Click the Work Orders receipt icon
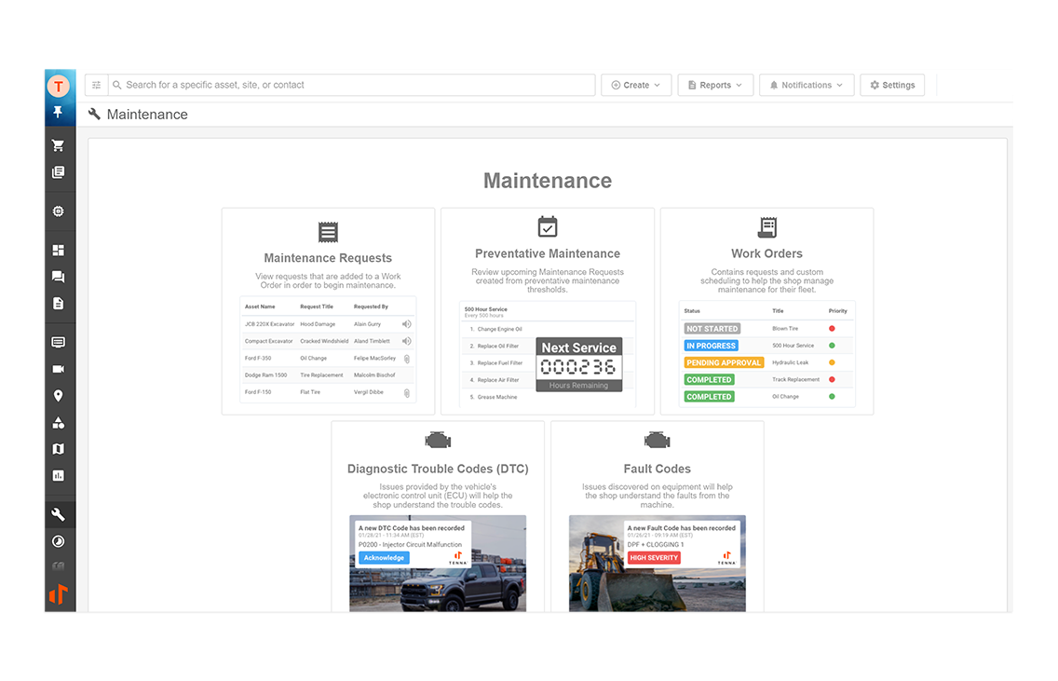The height and width of the screenshot is (681, 1058). (x=767, y=227)
